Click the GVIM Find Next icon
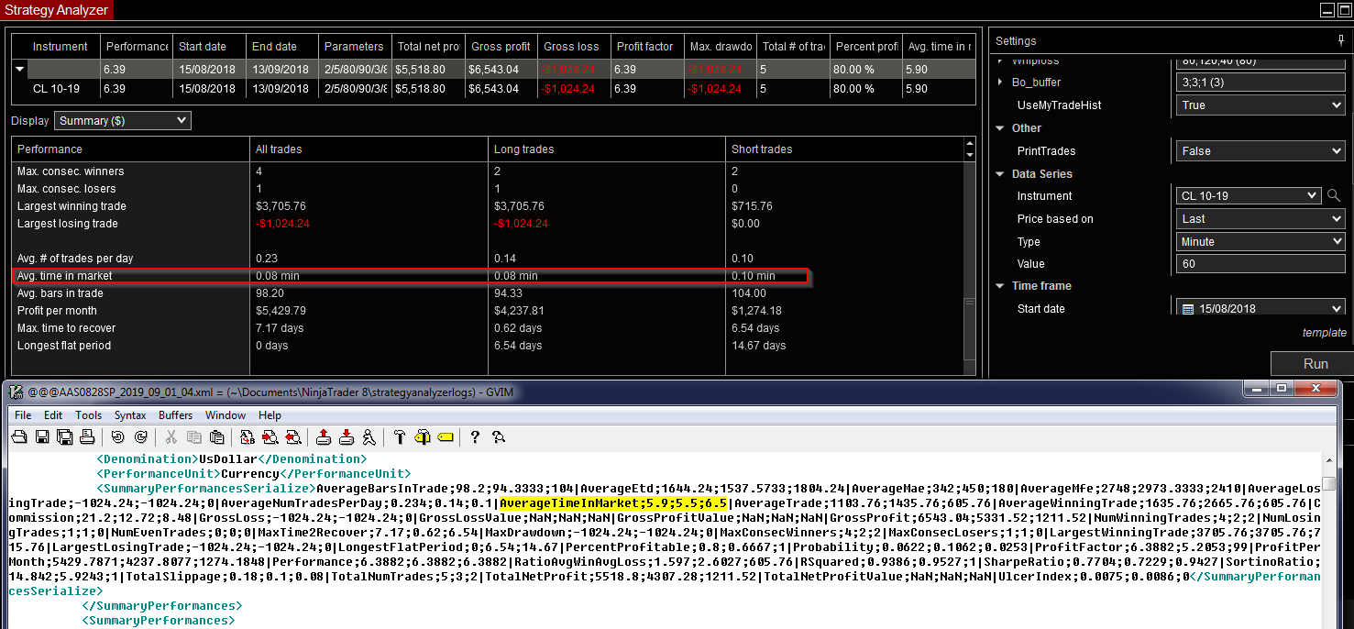1354x629 pixels. [270, 437]
